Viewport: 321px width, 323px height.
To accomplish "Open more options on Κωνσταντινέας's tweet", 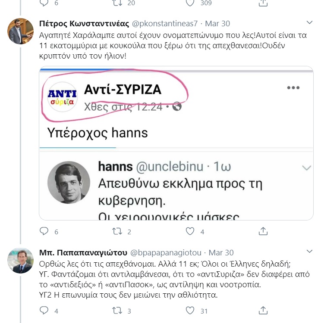I will click(309, 23).
